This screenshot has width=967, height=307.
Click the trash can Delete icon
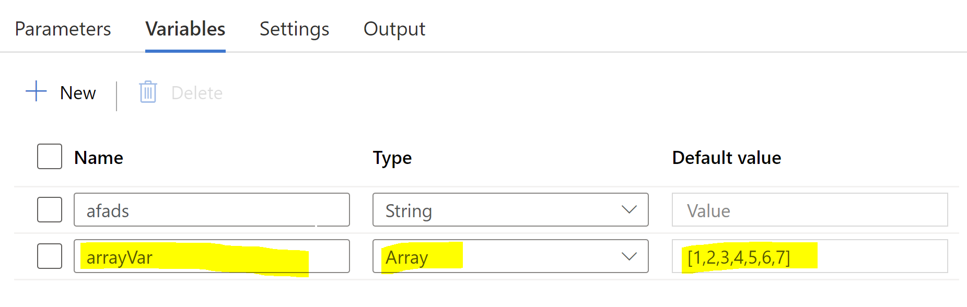click(x=148, y=92)
